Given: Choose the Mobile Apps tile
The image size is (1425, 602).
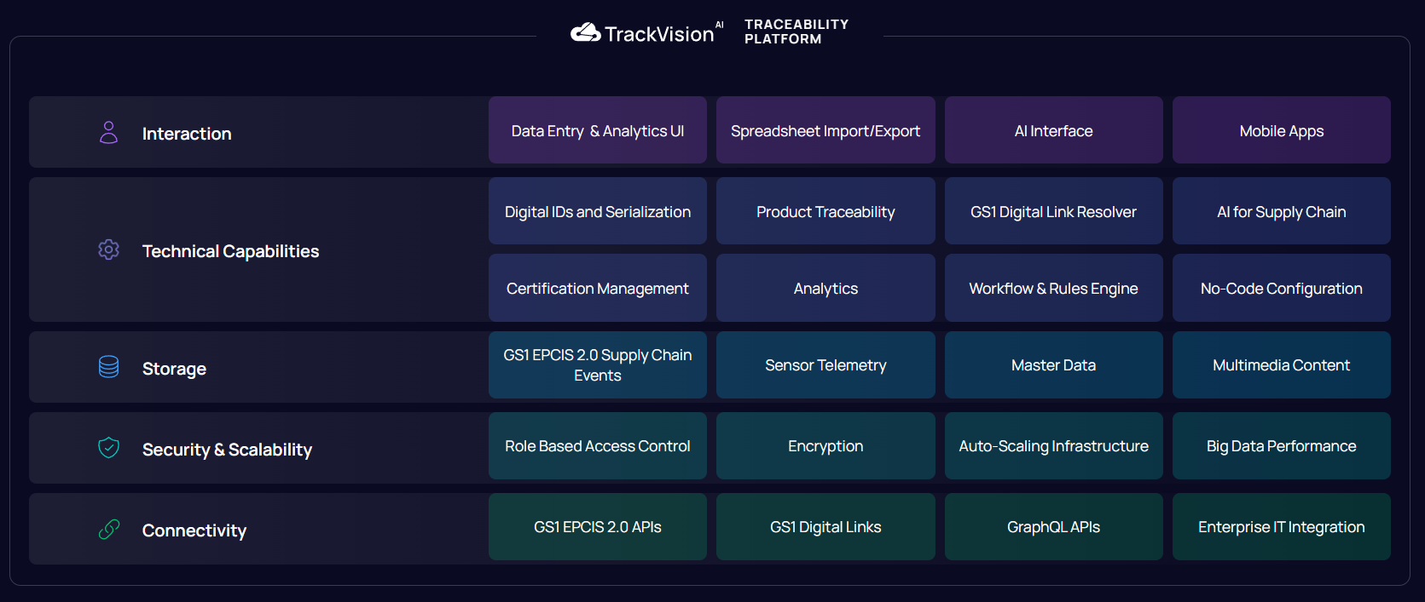Looking at the screenshot, I should [x=1281, y=130].
